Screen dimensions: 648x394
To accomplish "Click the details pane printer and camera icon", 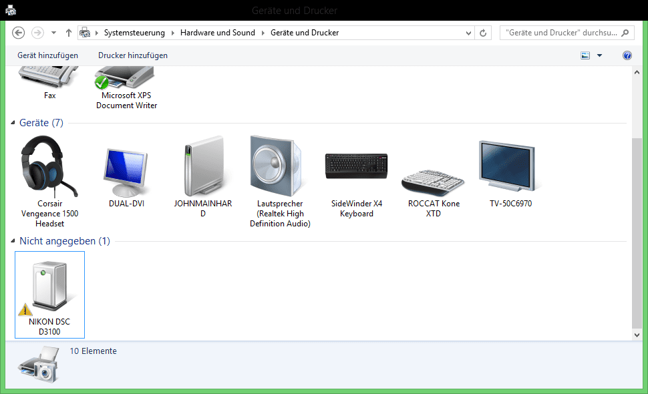I will coord(39,365).
